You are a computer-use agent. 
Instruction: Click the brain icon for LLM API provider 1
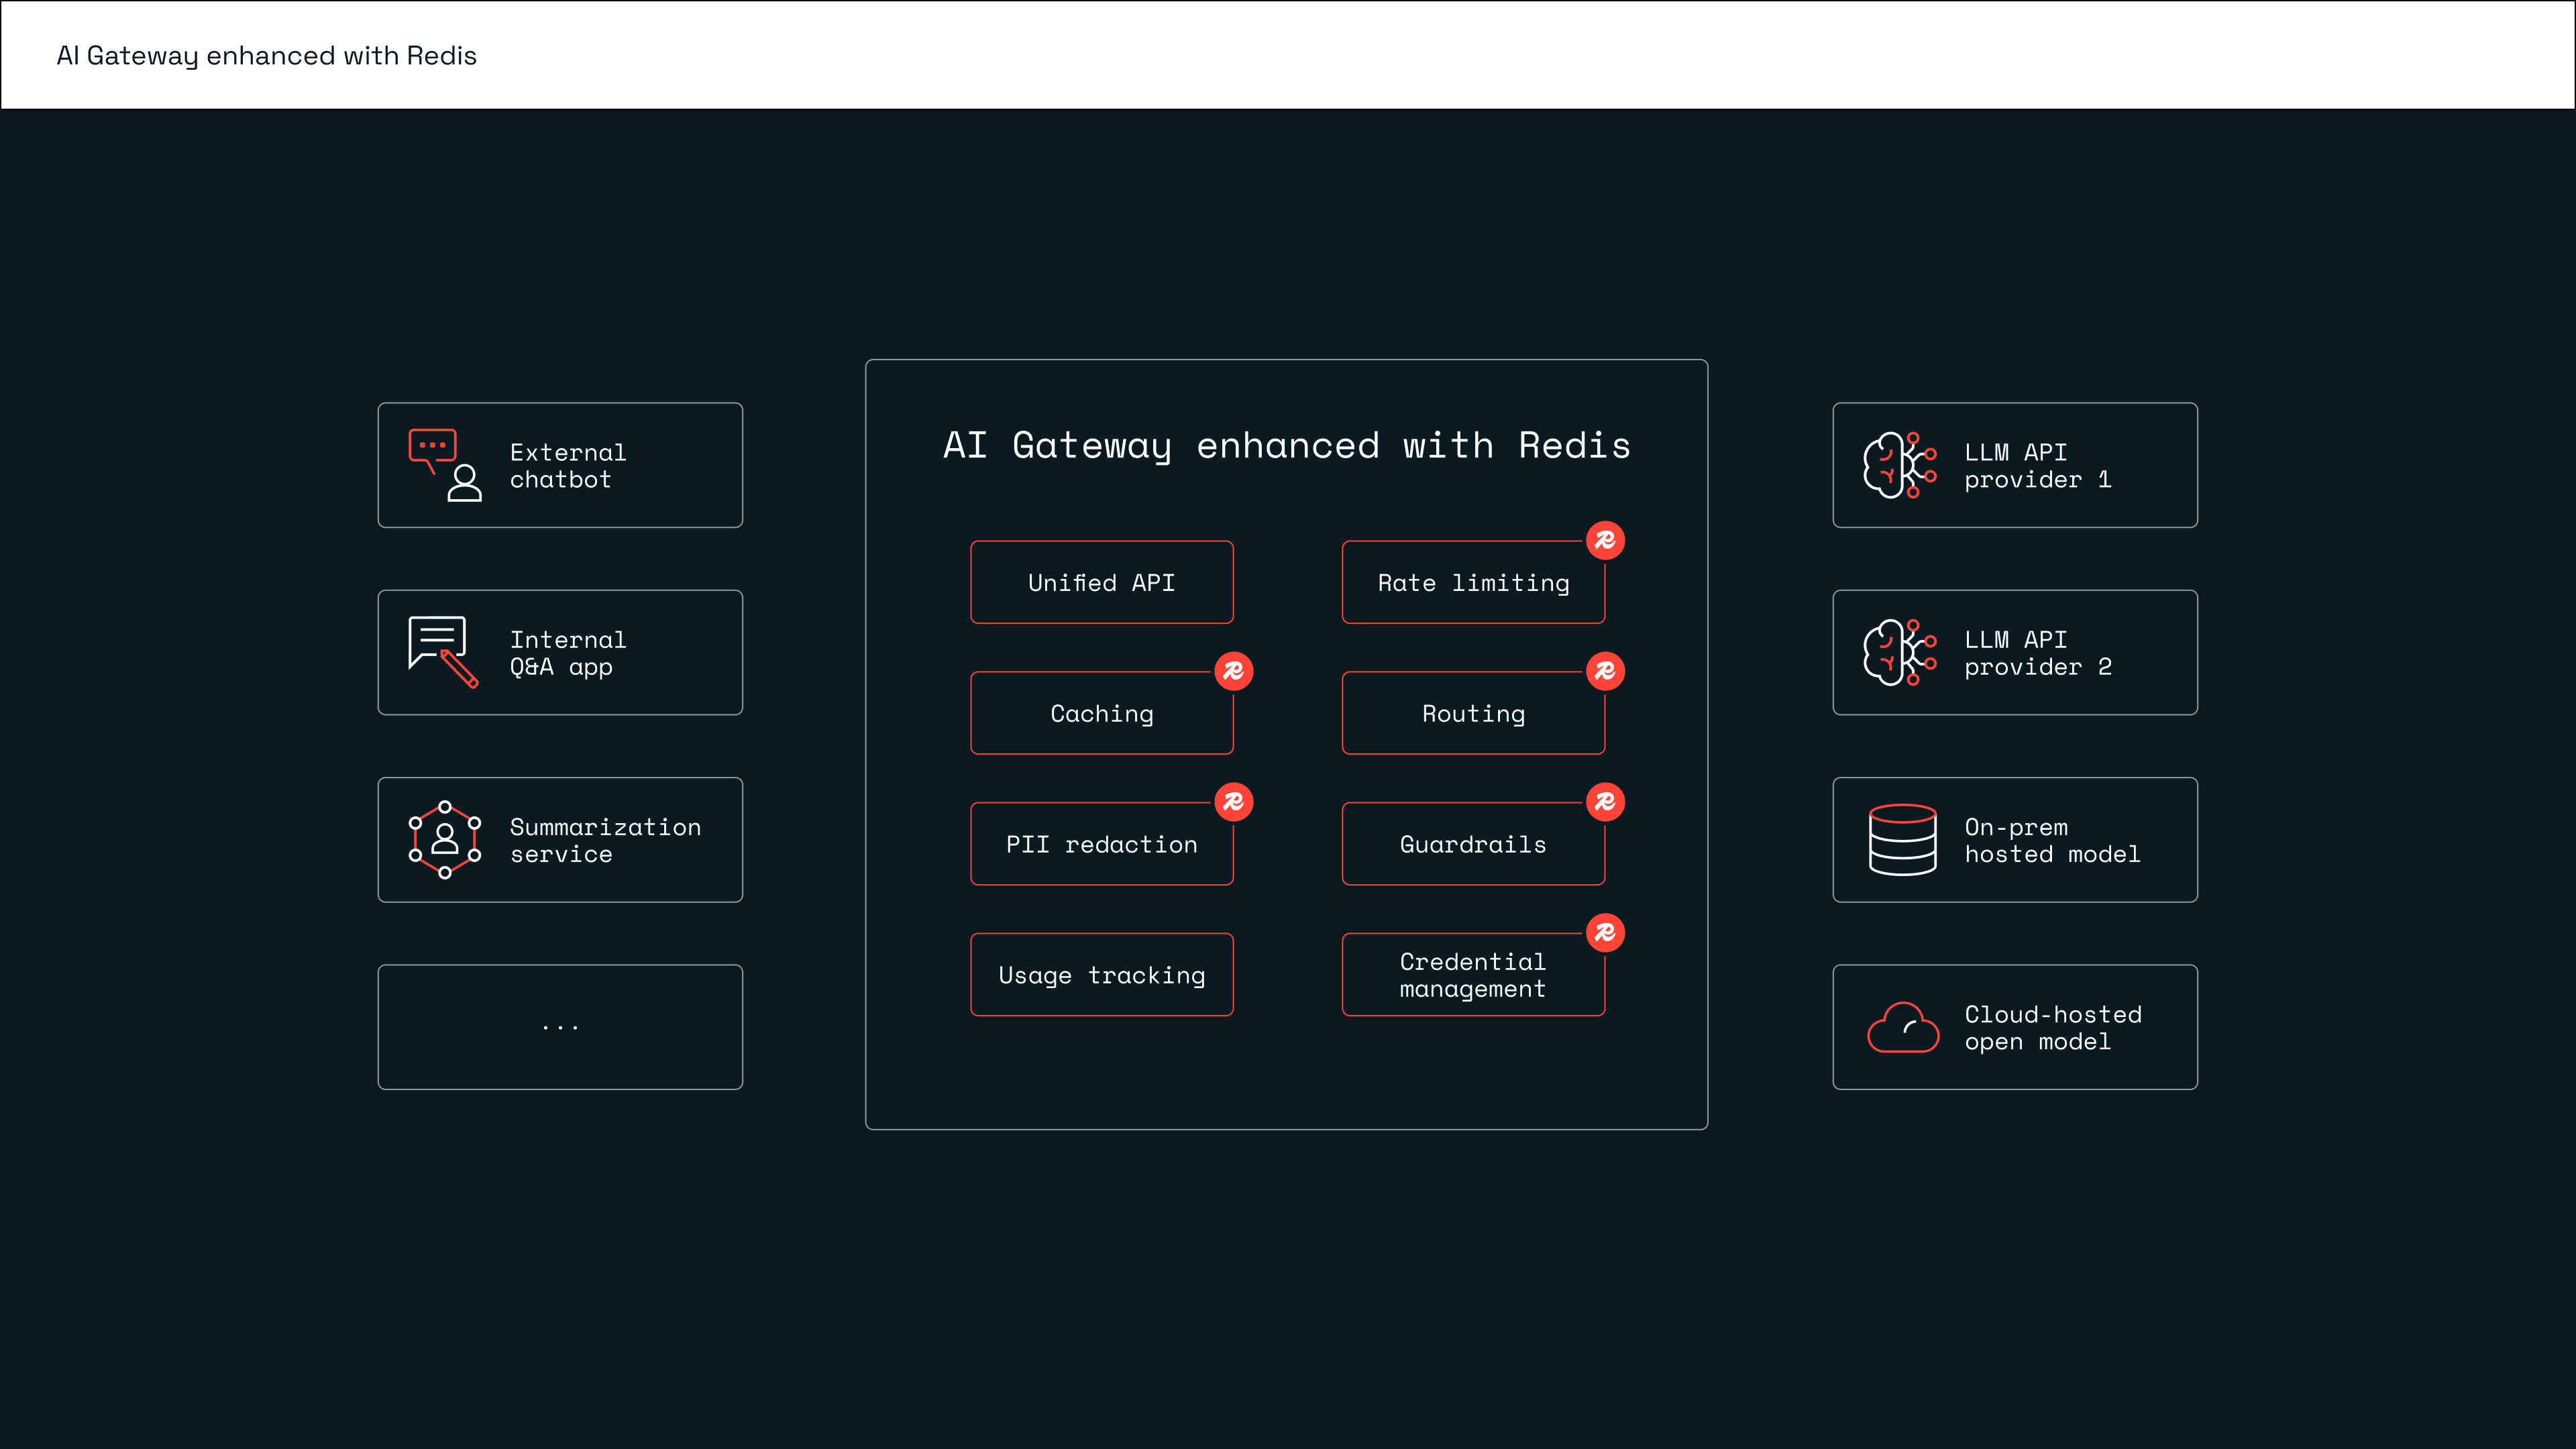pos(1898,465)
